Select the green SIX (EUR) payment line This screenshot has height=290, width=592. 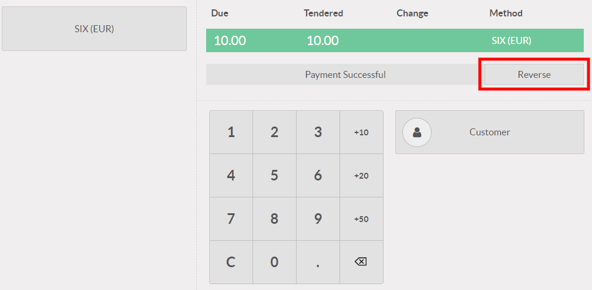[395, 41]
